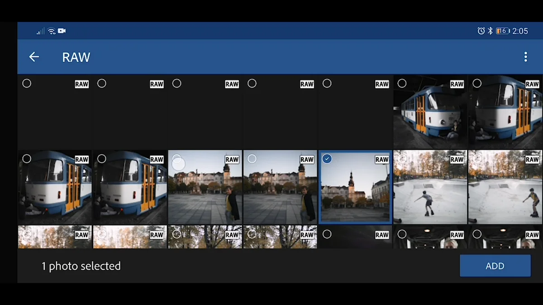
Task: Tick the circle on second top-row black photo
Action: click(102, 83)
